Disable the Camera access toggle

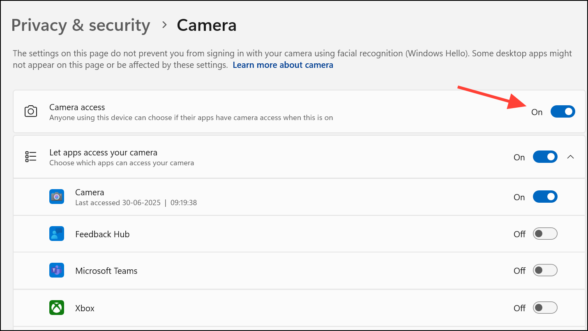click(563, 111)
